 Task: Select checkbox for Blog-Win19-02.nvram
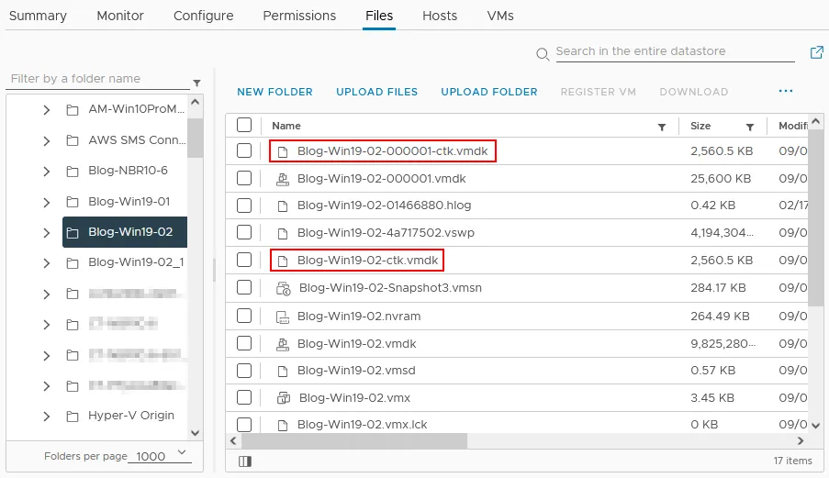tap(244, 317)
